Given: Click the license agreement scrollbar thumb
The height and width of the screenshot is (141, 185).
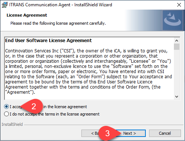Looking at the screenshot, I should [176, 47].
